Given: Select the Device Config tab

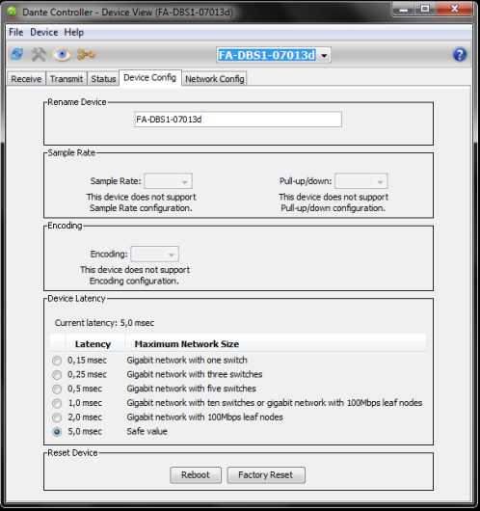Looking at the screenshot, I should 150,78.
